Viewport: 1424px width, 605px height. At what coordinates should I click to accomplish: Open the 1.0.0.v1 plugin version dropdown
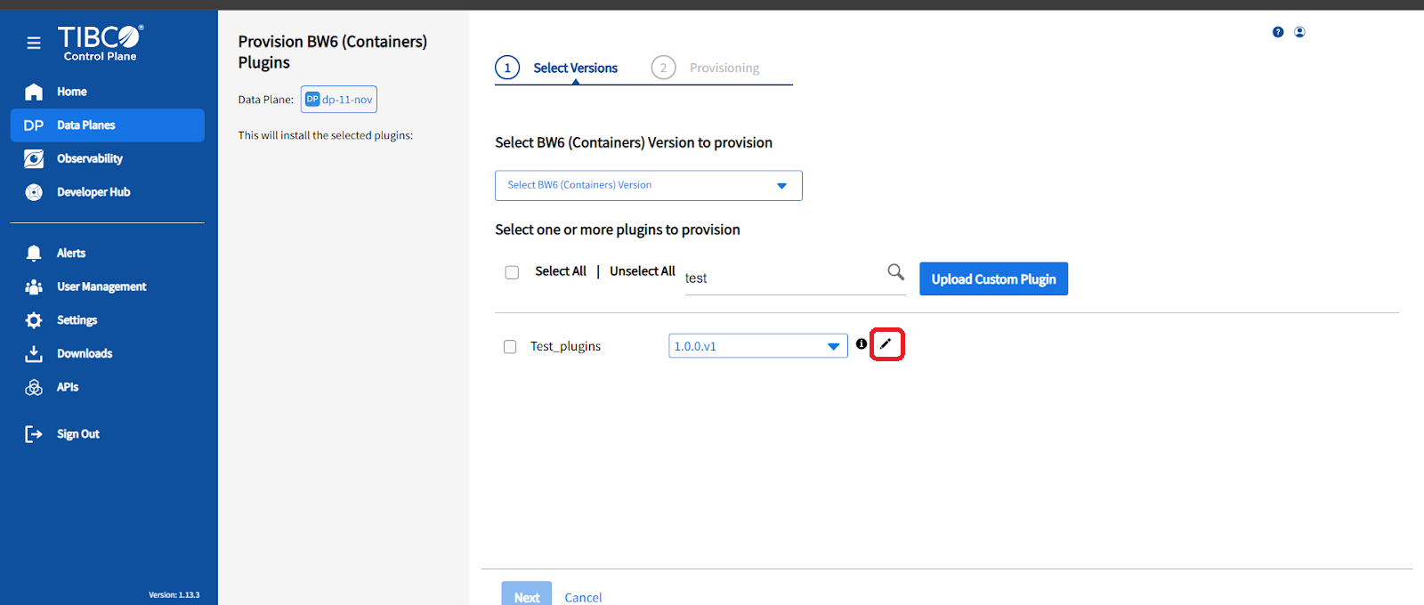[x=757, y=346]
